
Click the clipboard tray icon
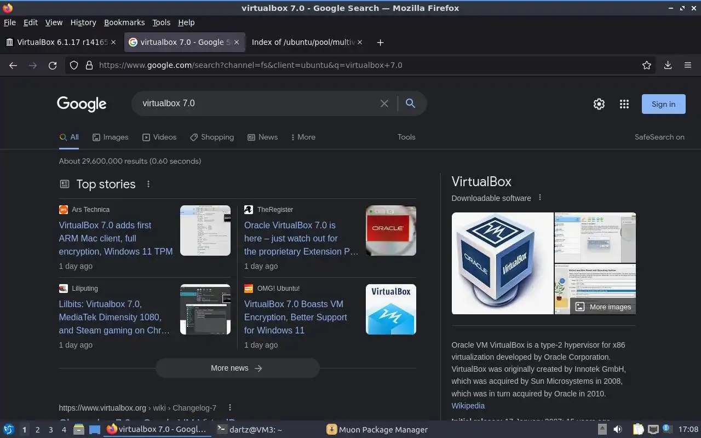click(639, 429)
